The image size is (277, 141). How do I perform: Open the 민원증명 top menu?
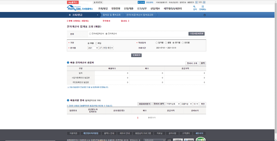click(116, 8)
